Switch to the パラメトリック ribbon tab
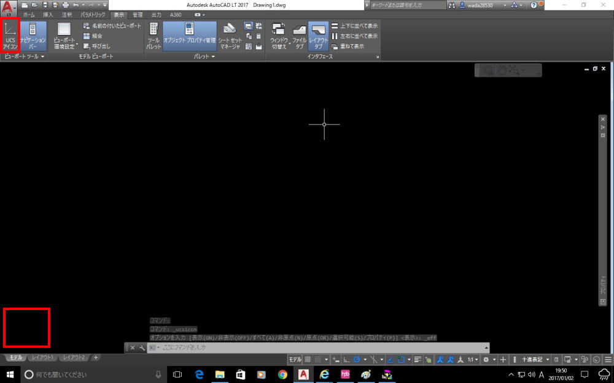The height and width of the screenshot is (383, 614). (x=93, y=15)
